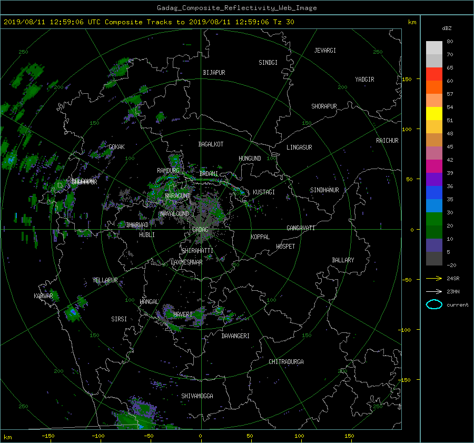Click the UTC Composite Tracks timestamp header

tap(149, 22)
